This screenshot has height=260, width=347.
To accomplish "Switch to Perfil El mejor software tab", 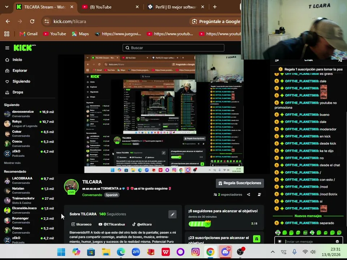I will 176,7.
